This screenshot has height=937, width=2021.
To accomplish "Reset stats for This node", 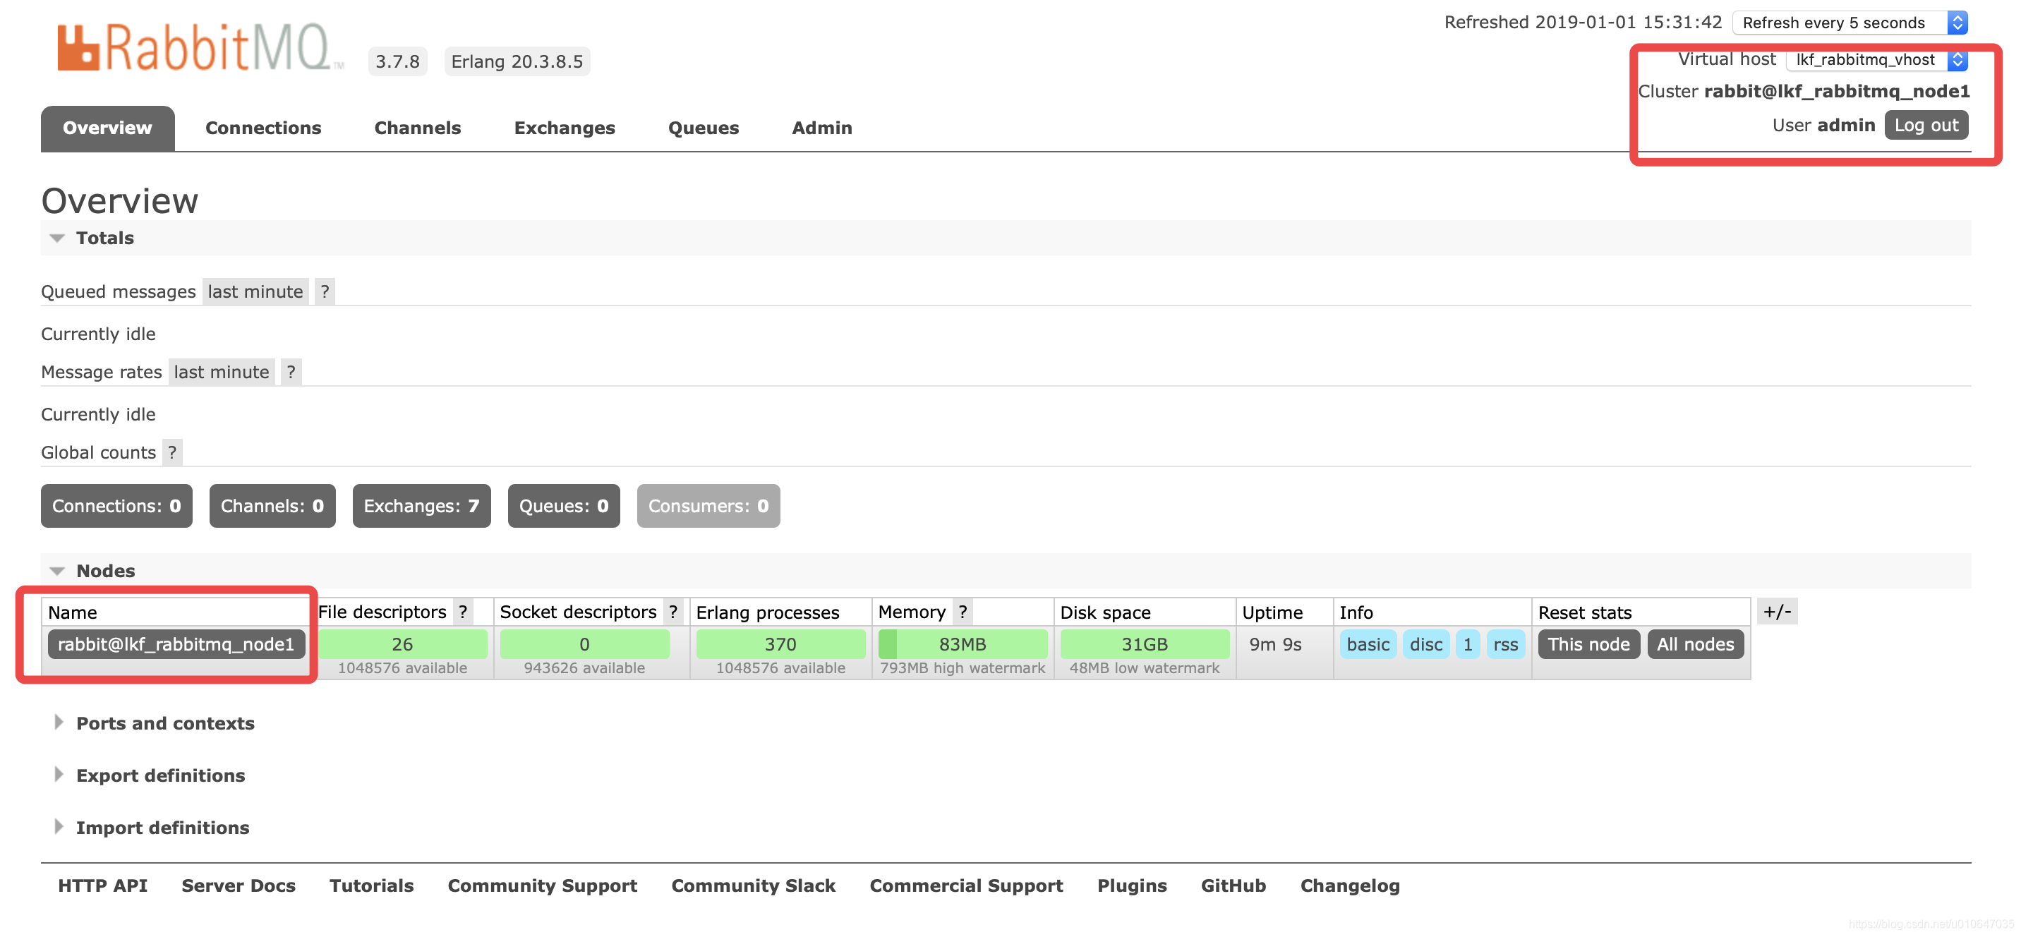I will coord(1588,644).
